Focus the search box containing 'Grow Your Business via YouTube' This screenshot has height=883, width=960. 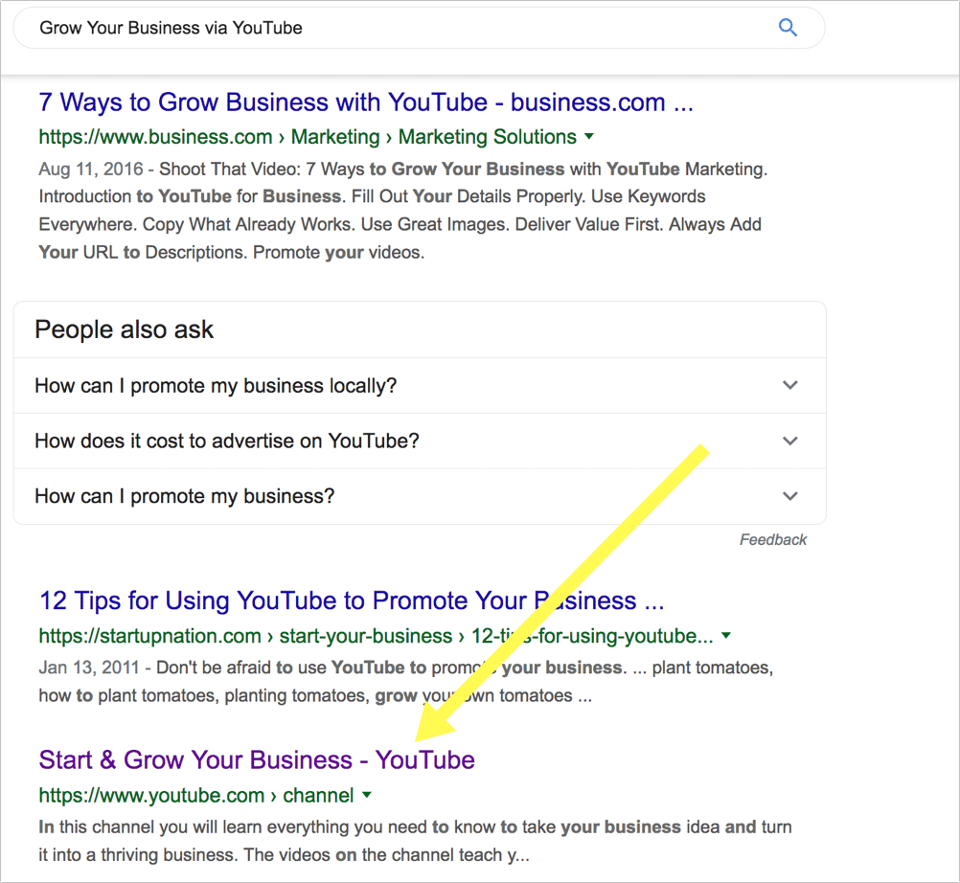[x=419, y=28]
